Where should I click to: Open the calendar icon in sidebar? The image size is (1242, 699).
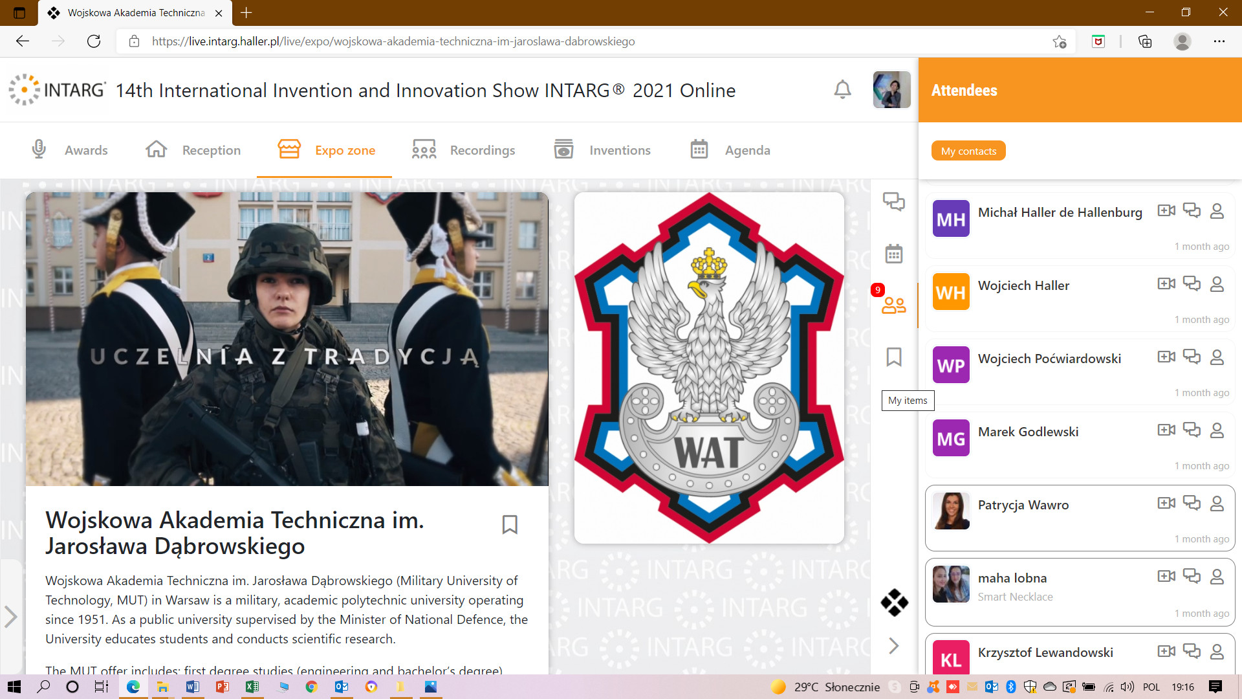click(894, 254)
